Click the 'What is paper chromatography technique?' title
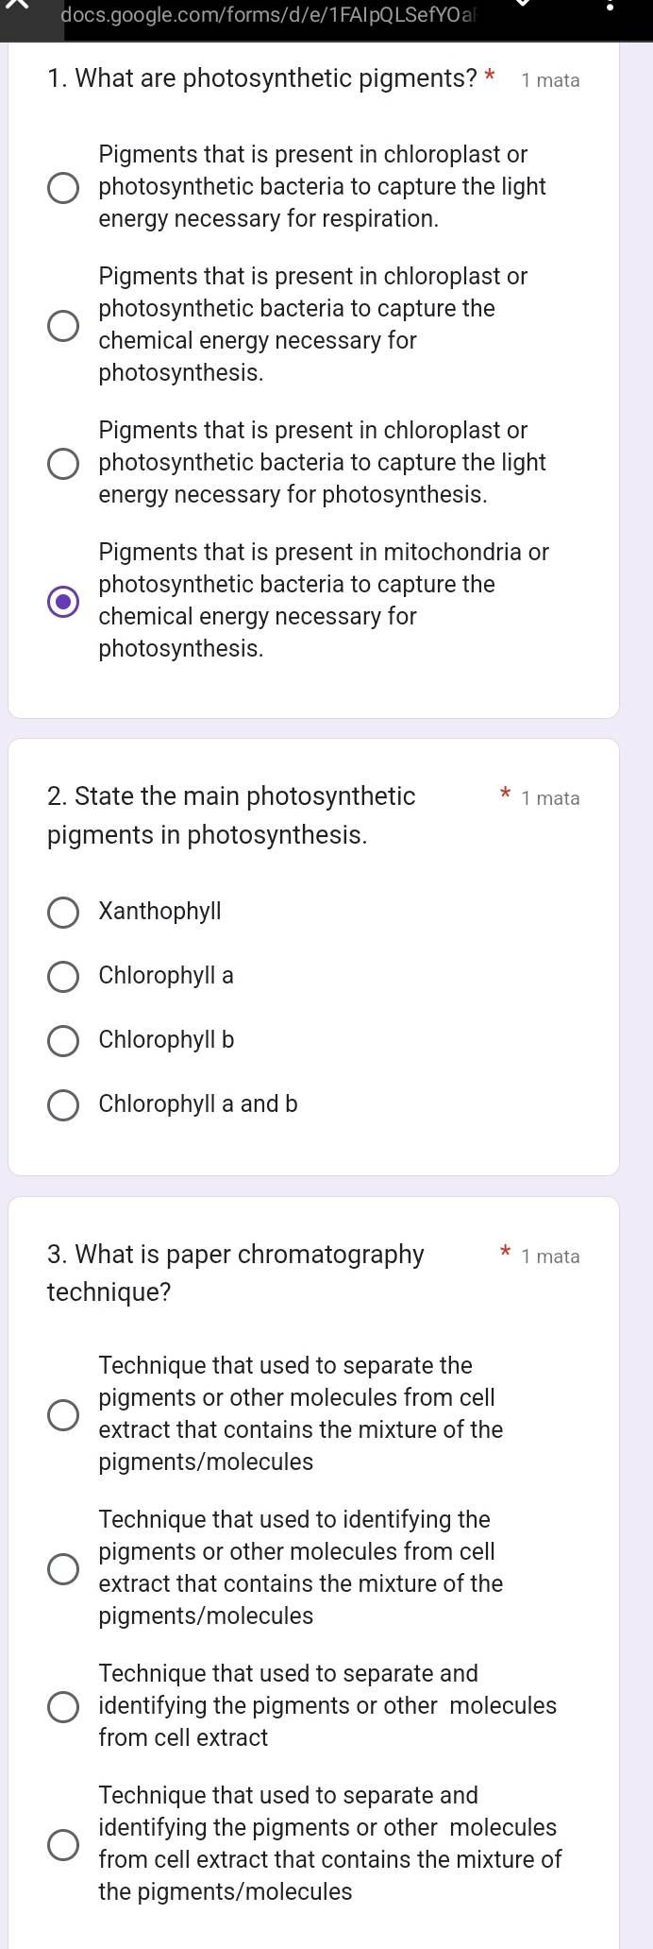The width and height of the screenshot is (653, 1949). [x=236, y=1273]
